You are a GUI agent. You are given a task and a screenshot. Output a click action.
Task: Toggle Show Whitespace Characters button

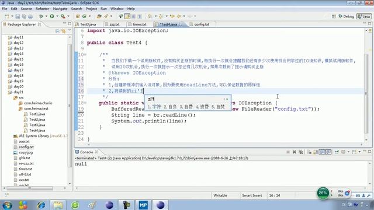140,16
